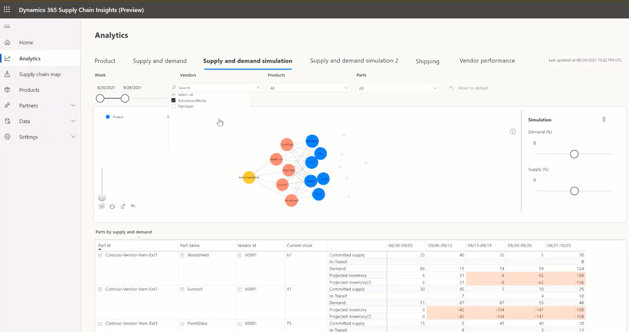Click the info icon beside the Simulation panel

click(x=513, y=132)
